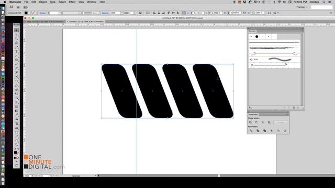Click the Trim pathfinder icon
Viewport: 335px width, 188px height.
[258, 131]
